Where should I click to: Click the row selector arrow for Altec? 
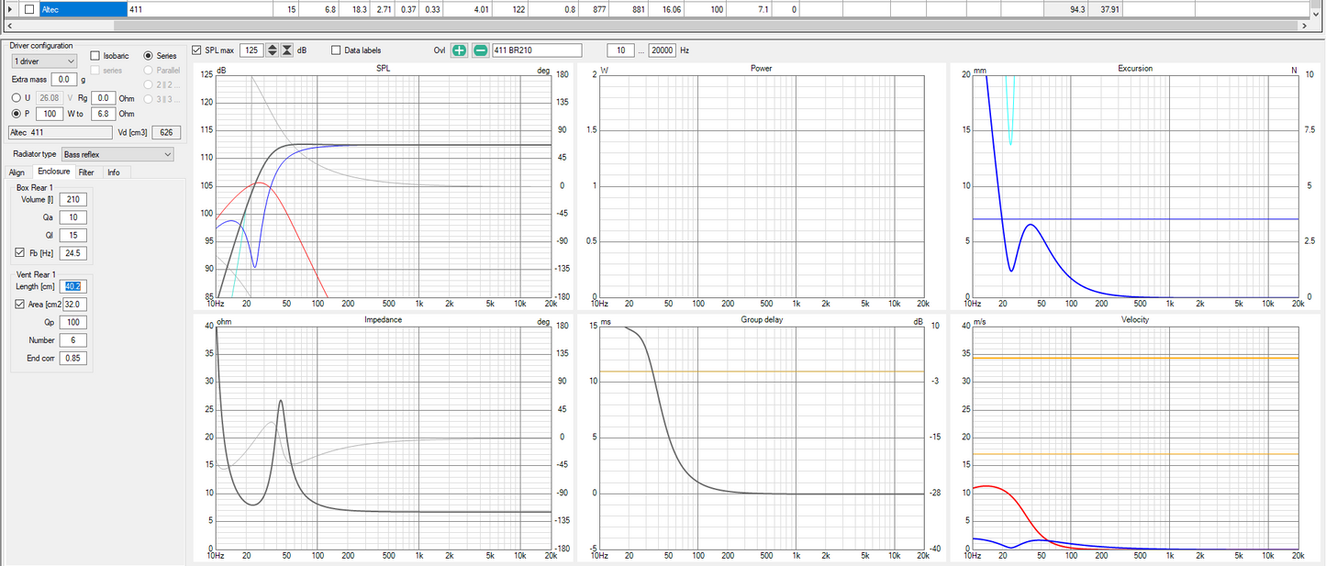(x=10, y=9)
